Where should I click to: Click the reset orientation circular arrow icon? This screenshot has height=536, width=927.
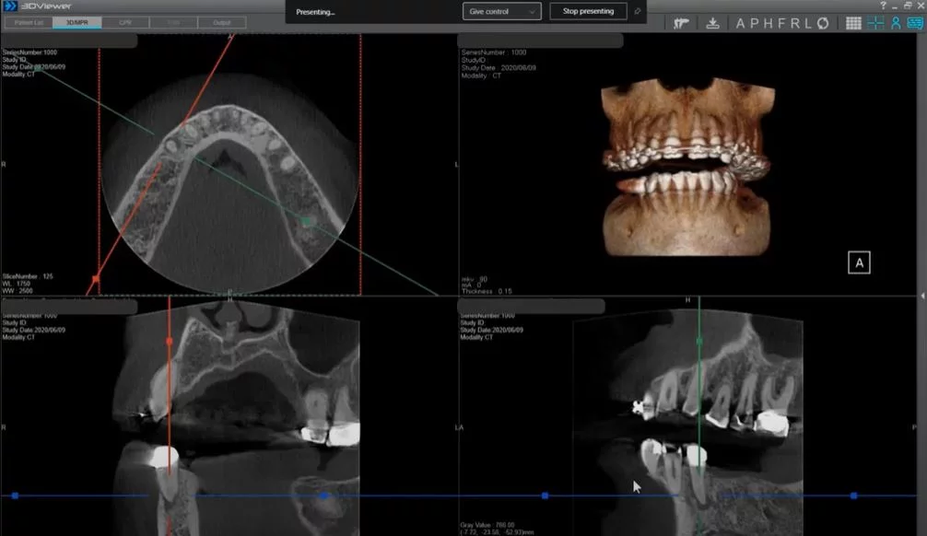[823, 23]
